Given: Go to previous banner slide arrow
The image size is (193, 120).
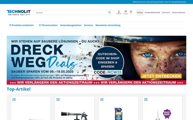Looking at the screenshot, I should click(x=11, y=60).
